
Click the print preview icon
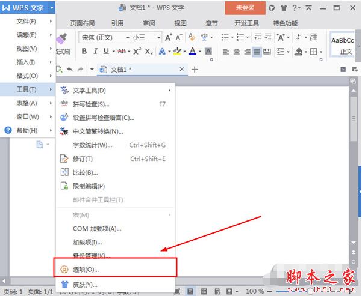coord(60,69)
